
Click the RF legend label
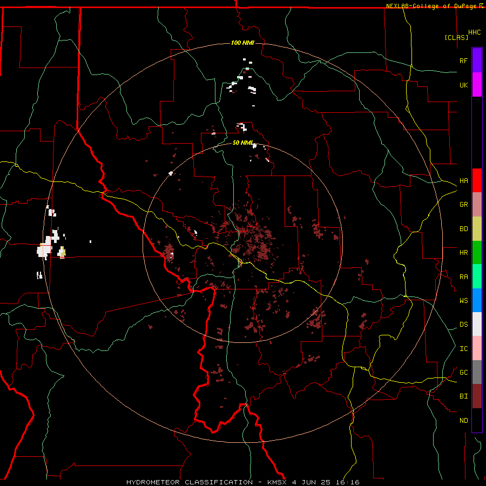(463, 60)
